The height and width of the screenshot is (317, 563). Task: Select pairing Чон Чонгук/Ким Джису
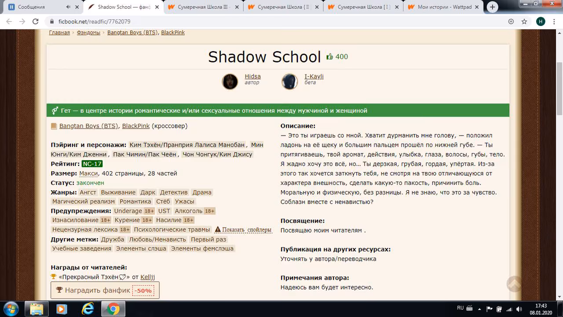(217, 154)
